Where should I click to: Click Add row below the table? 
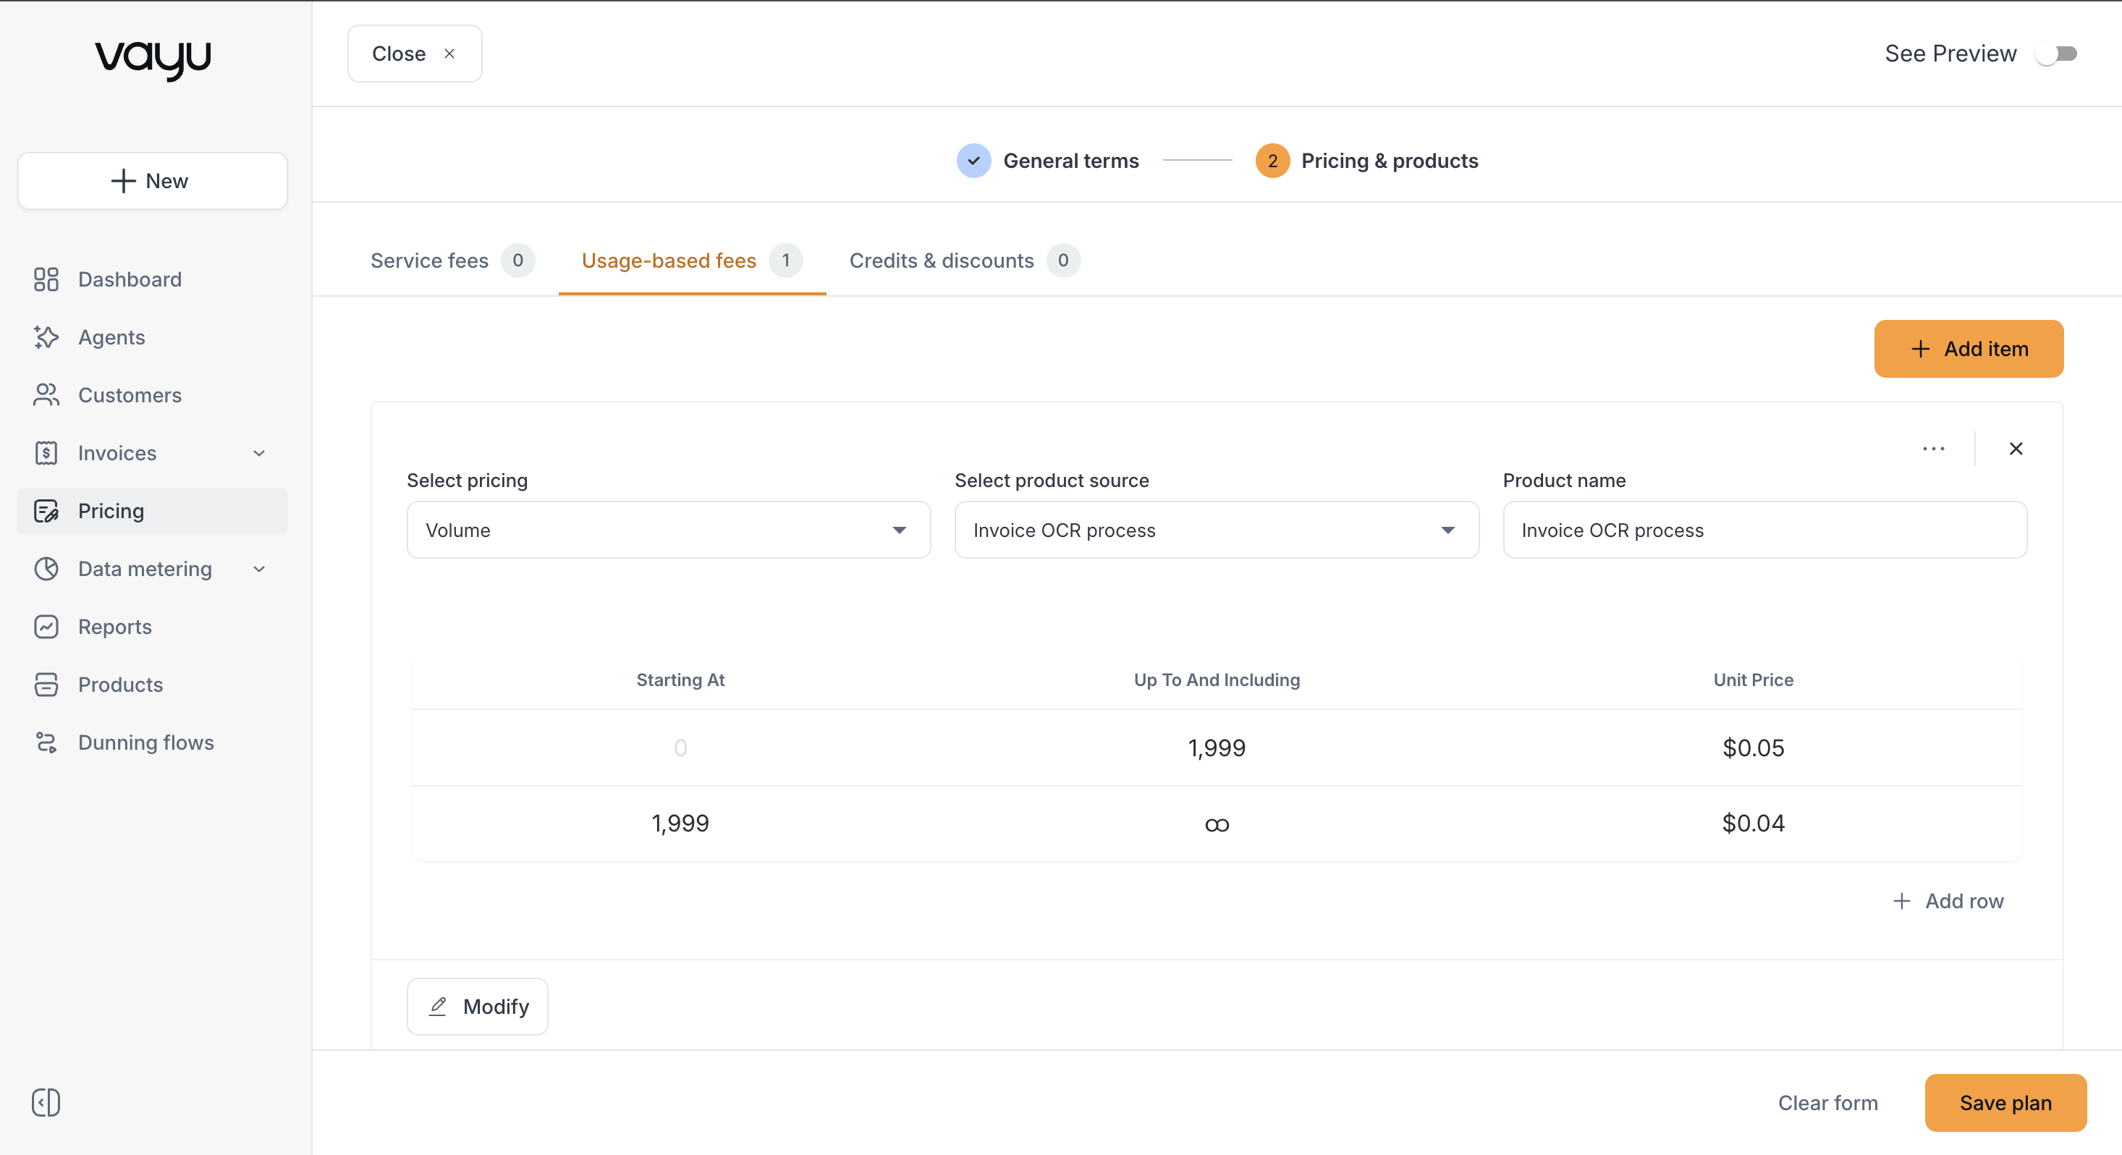click(x=1948, y=900)
